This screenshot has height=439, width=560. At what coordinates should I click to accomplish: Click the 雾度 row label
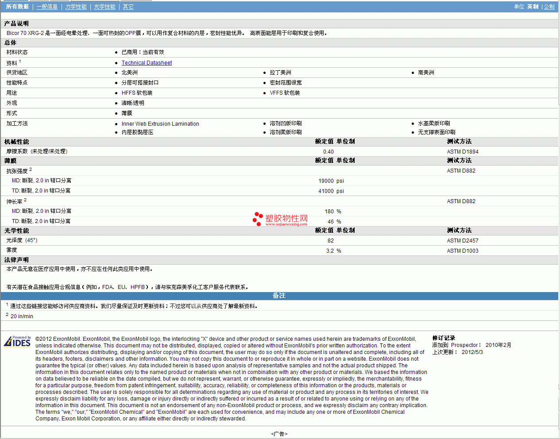click(12, 250)
